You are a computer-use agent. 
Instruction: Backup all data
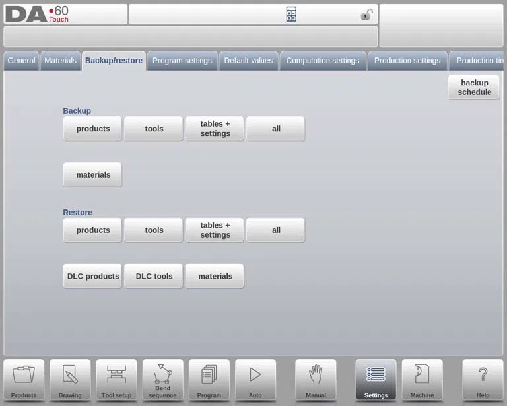[275, 129]
